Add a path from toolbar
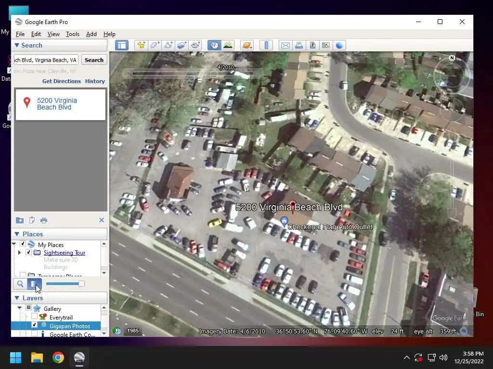 [168, 45]
